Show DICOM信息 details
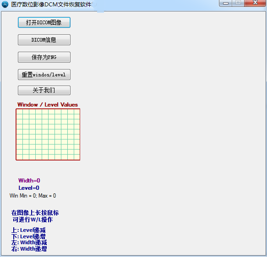The width and height of the screenshot is (267, 257). [44, 40]
